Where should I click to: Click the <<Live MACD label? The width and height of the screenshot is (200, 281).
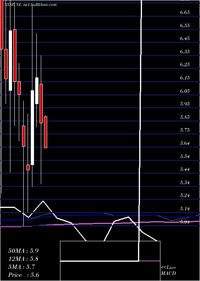(x=168, y=271)
